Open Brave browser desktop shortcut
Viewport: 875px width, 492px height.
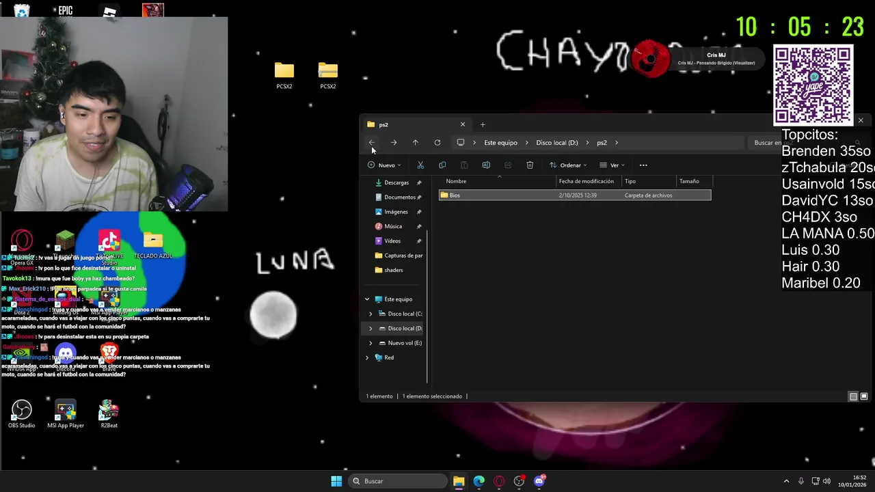point(109,358)
